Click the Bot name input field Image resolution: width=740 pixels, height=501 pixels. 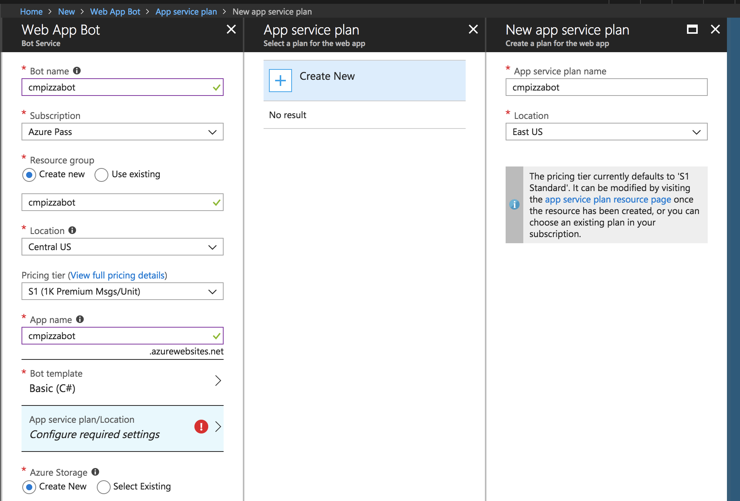coord(123,87)
